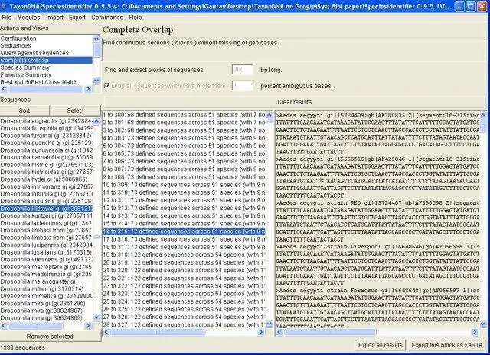Viewport: 490px width, 355px height.
Task: Toggle Drop all sequences ambiguous bases checkbox
Action: pyautogui.click(x=107, y=85)
